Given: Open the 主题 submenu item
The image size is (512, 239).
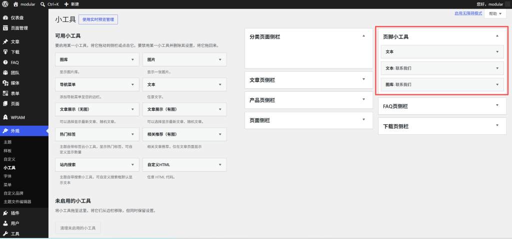Looking at the screenshot, I should tap(8, 142).
